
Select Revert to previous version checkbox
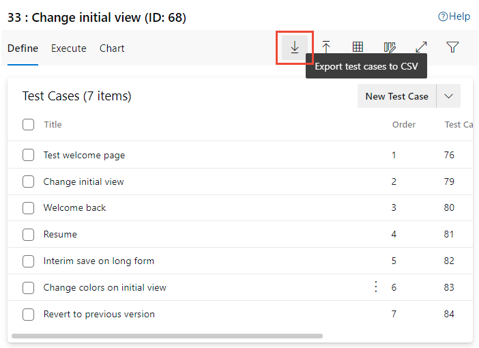pos(28,315)
